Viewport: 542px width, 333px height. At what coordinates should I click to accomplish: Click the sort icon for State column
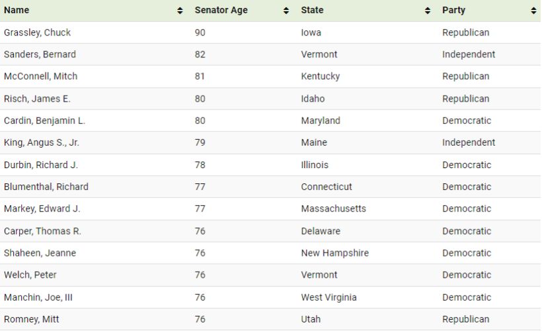tap(427, 11)
